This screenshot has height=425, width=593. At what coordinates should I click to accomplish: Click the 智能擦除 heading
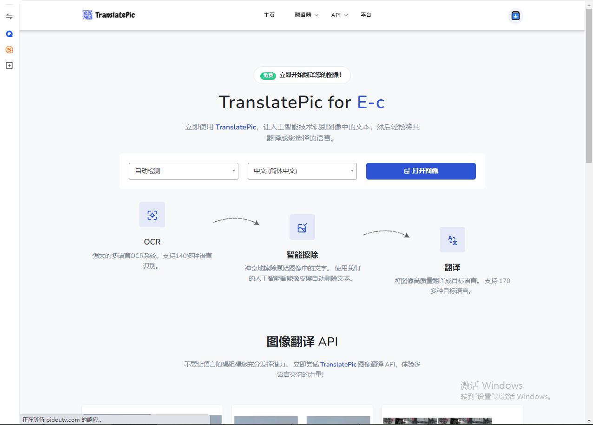(302, 255)
